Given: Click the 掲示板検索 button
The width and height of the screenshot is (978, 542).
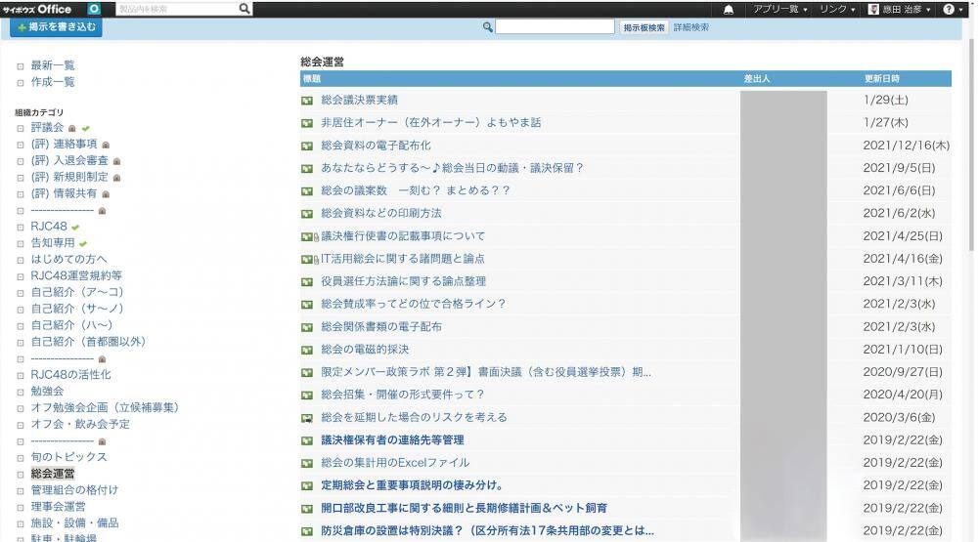Looking at the screenshot, I should (644, 27).
